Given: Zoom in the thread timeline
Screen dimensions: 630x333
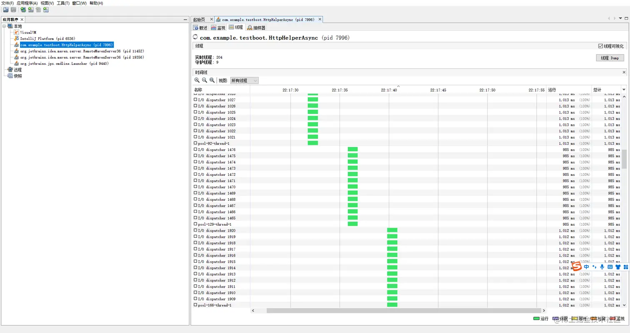Looking at the screenshot, I should coord(197,80).
